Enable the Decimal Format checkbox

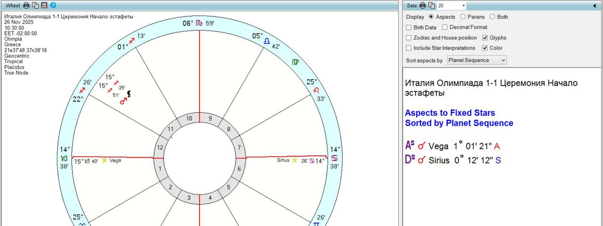[x=445, y=27]
